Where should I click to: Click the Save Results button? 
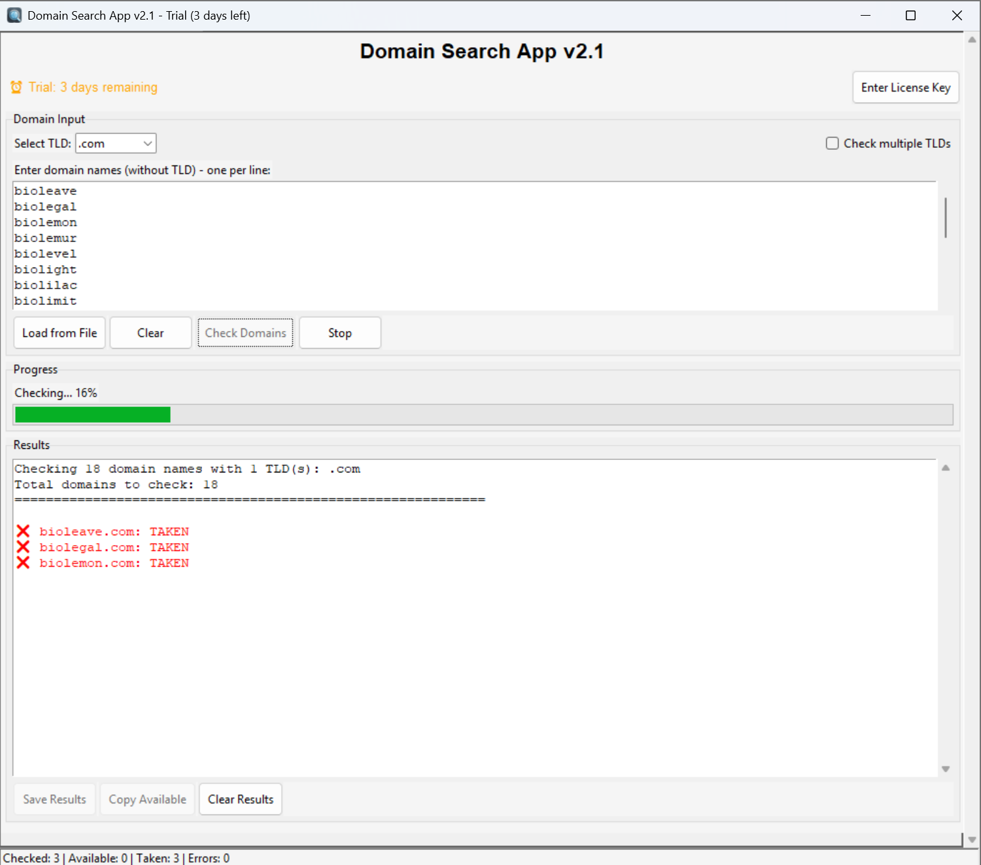coord(55,800)
